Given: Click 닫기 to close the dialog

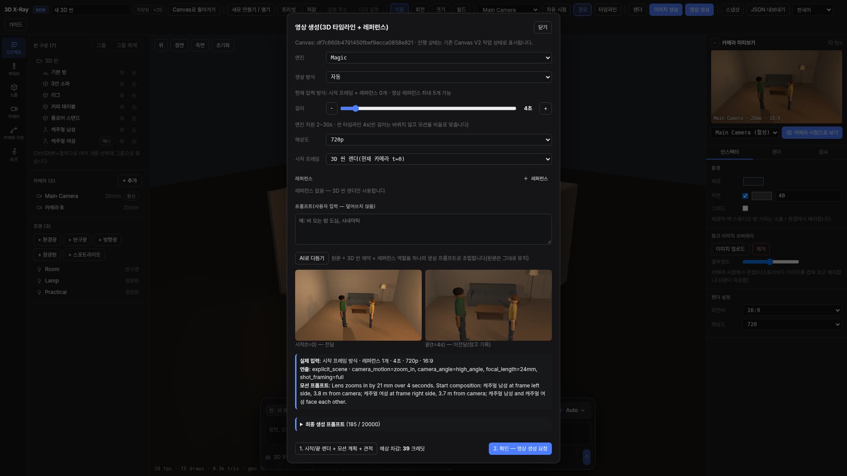Looking at the screenshot, I should tap(543, 27).
